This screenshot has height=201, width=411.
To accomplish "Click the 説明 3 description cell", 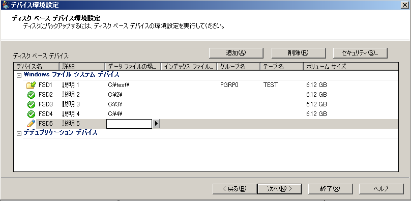I will (x=71, y=104).
